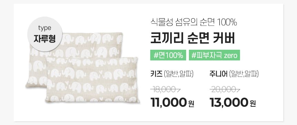Screen dimensions: 297x125
Task: Click the 키즈 label text
Action: 156,74
